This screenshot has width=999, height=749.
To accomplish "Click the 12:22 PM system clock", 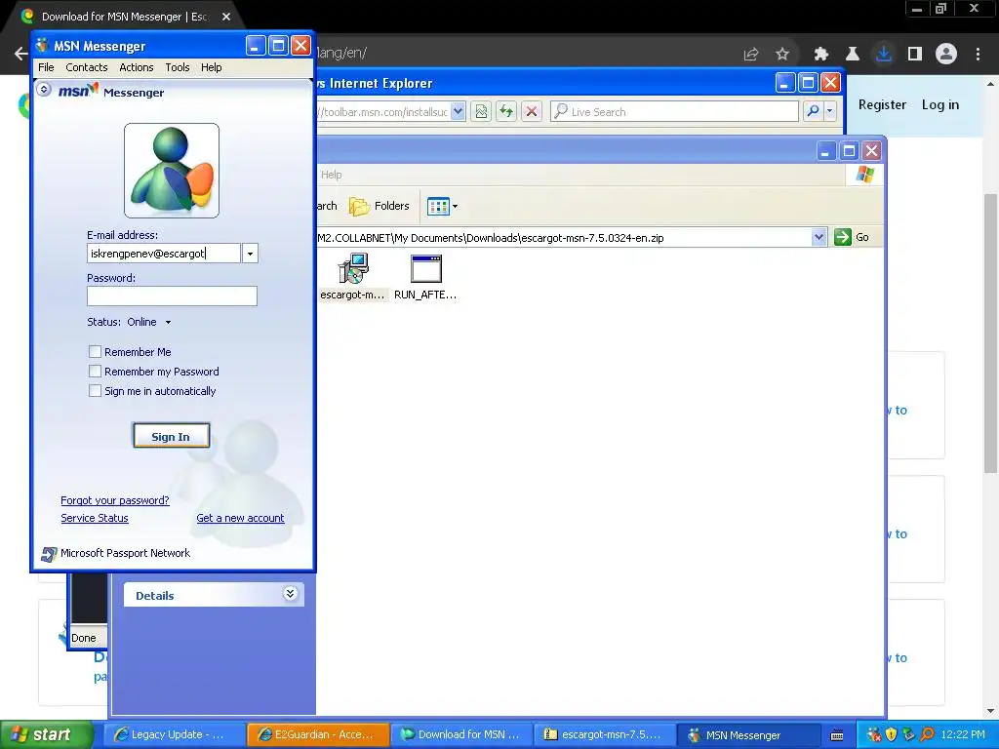I will click(x=963, y=734).
